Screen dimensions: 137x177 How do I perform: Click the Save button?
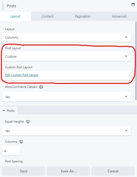pyautogui.click(x=24, y=171)
